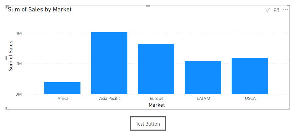This screenshot has width=290, height=140.
Task: Open the More options ellipsis menu
Action: click(285, 10)
